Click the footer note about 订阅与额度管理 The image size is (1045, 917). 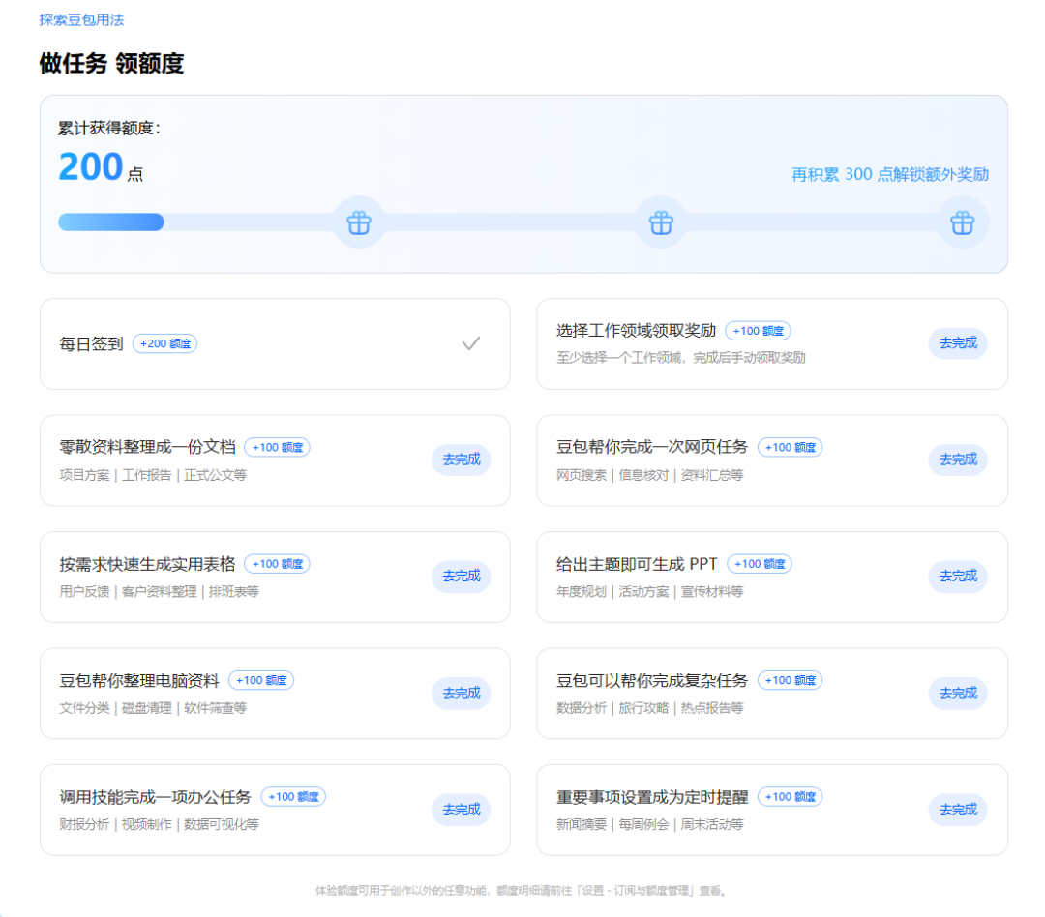[x=521, y=891]
